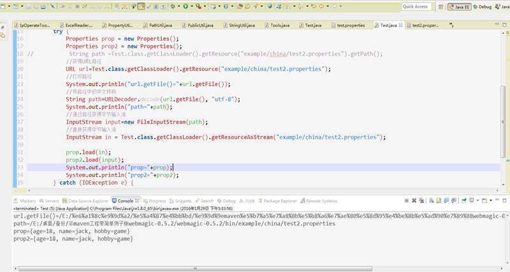Open the PublicUtil.java editor tab

pyautogui.click(x=198, y=25)
